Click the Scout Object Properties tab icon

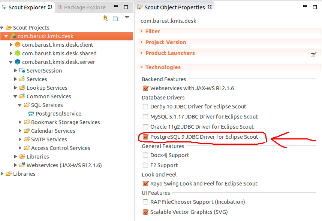point(140,7)
